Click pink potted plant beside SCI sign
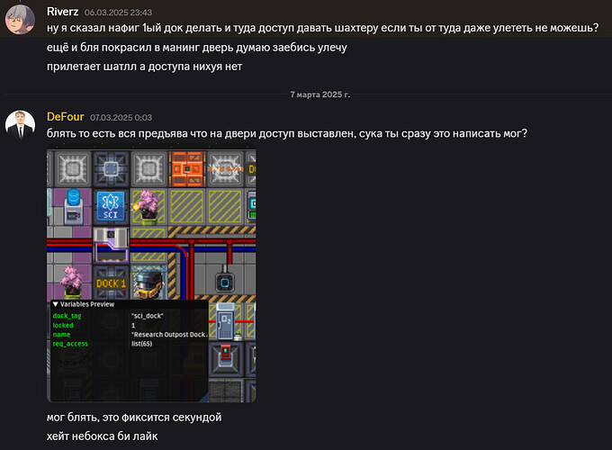612x450 pixels. click(x=148, y=207)
